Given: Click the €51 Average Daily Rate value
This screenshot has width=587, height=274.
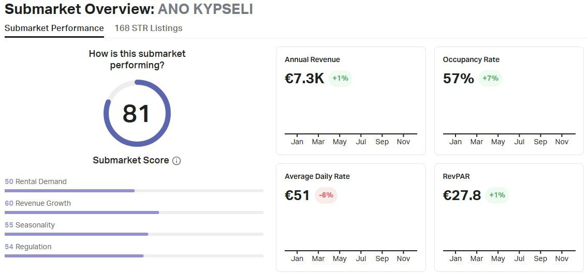Looking at the screenshot, I should (297, 195).
